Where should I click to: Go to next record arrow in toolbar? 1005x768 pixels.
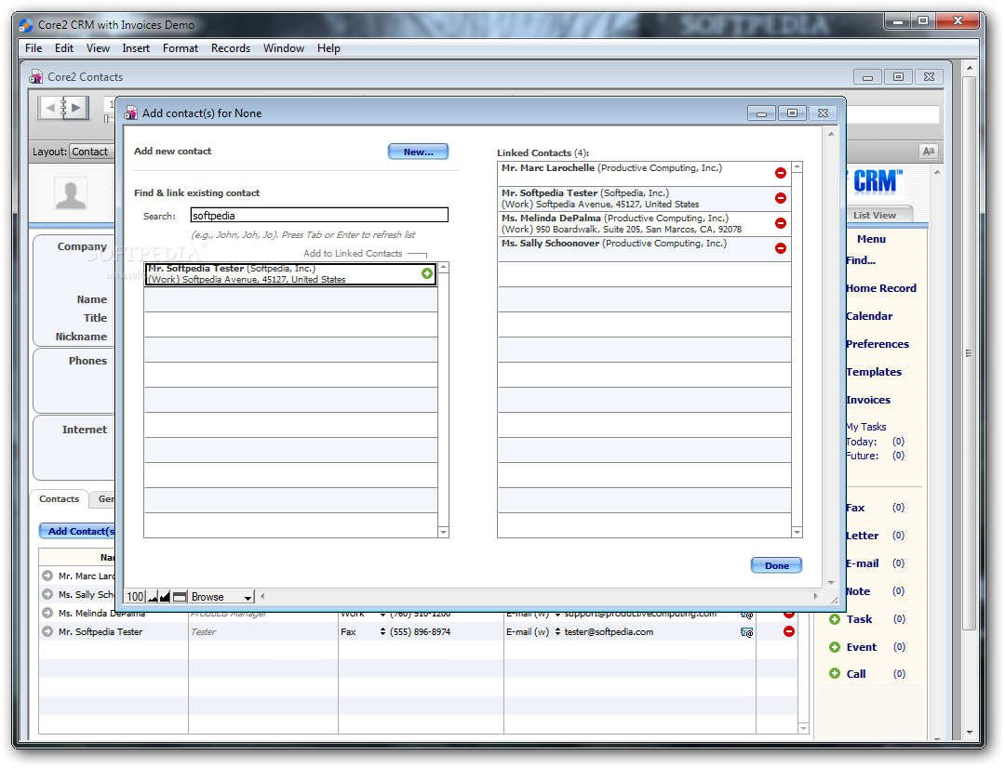click(x=77, y=108)
